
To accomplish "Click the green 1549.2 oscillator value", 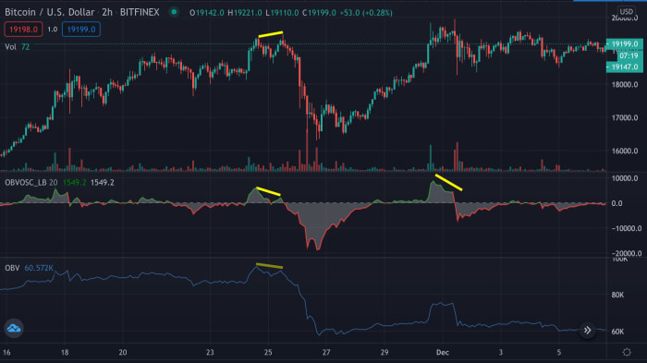I will (x=74, y=182).
